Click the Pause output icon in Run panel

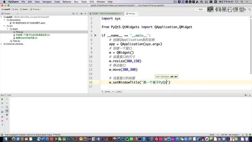click(2, 107)
